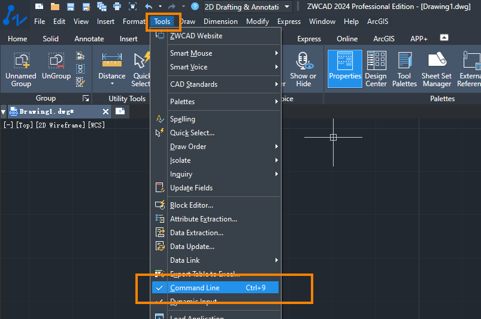
Task: Click the Quick Select ribbon tool
Action: click(141, 69)
